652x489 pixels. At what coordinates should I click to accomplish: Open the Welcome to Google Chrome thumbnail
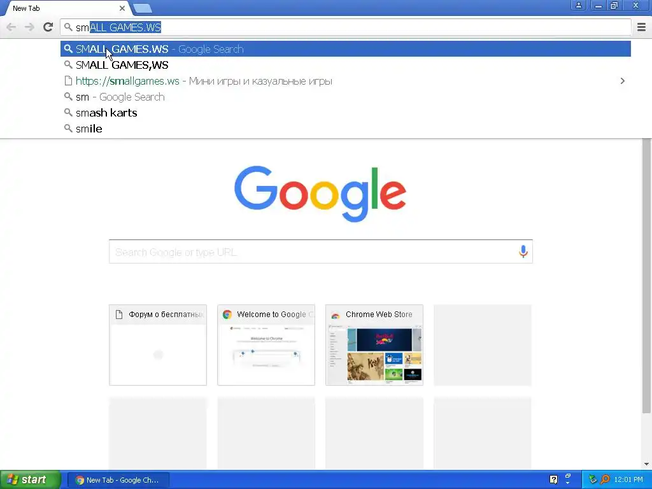(x=266, y=345)
